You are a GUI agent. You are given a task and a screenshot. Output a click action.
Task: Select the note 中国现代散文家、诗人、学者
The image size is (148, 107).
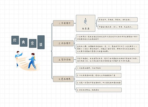point(118,27)
